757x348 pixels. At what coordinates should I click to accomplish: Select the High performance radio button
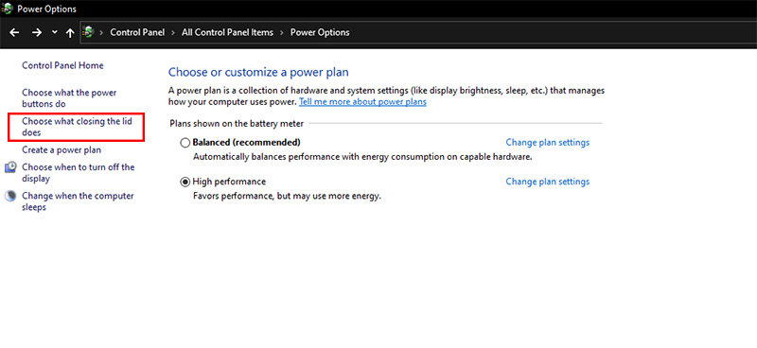pyautogui.click(x=185, y=182)
